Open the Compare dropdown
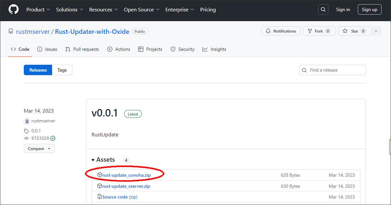The height and width of the screenshot is (205, 391). (x=39, y=149)
